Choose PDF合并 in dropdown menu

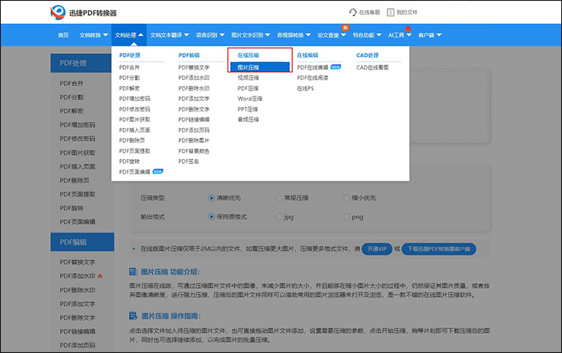point(130,67)
